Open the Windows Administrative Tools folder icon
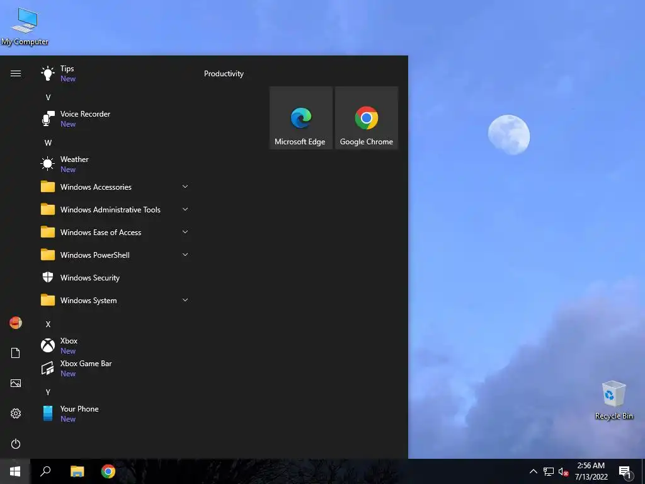Image resolution: width=645 pixels, height=484 pixels. coord(48,209)
